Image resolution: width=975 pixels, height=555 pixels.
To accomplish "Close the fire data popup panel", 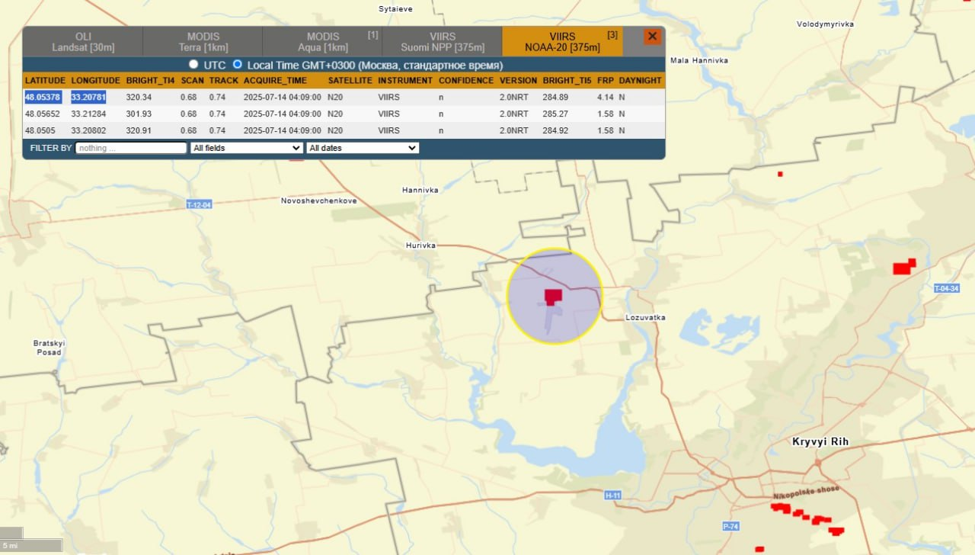I will (x=652, y=37).
